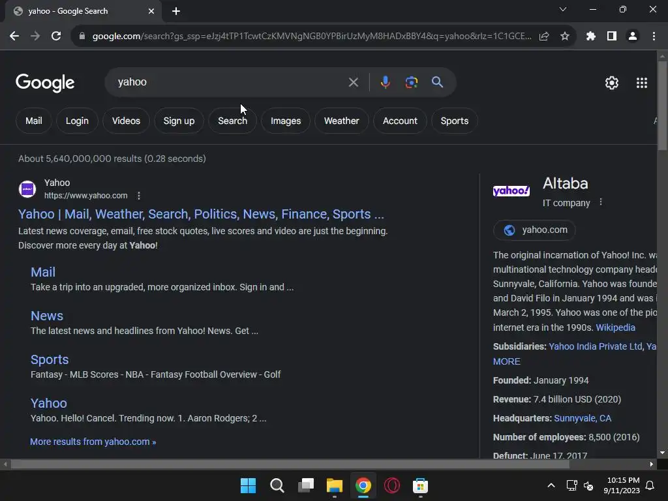The height and width of the screenshot is (501, 668).
Task: Open Yahoo India Private Ltd link
Action: (596, 346)
